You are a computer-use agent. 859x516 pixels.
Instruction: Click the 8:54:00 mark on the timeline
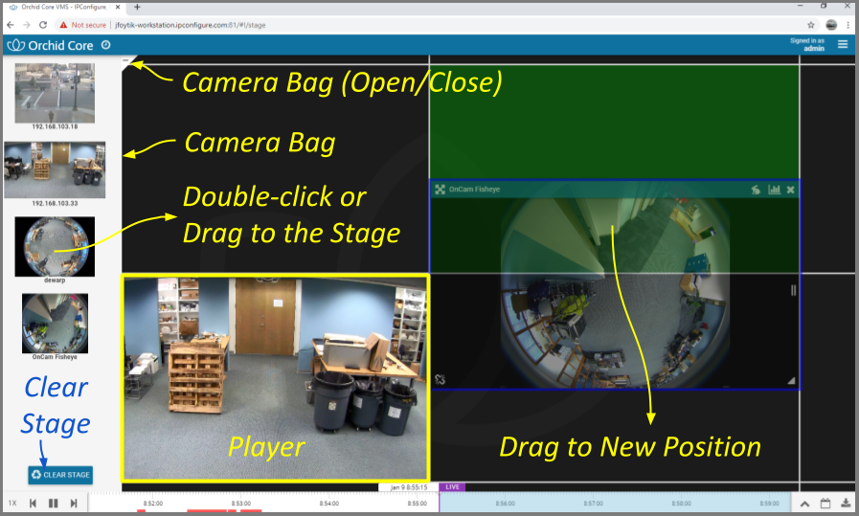point(329,503)
